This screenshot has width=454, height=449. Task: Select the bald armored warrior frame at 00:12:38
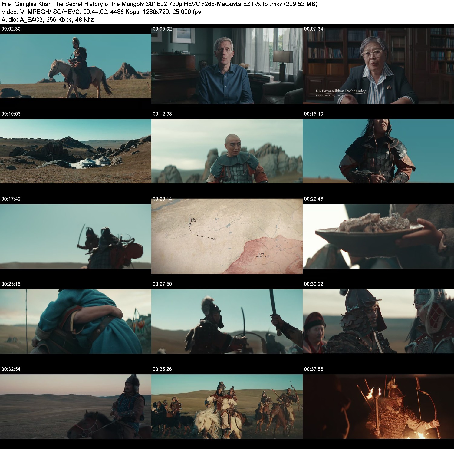point(227,151)
